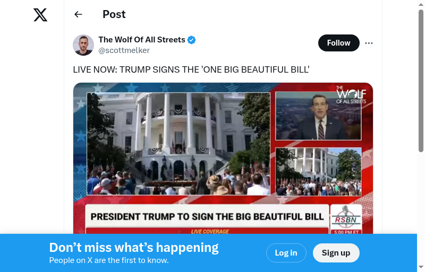425x272 pixels.
Task: Click the RSBN logo in the video
Action: [x=346, y=217]
